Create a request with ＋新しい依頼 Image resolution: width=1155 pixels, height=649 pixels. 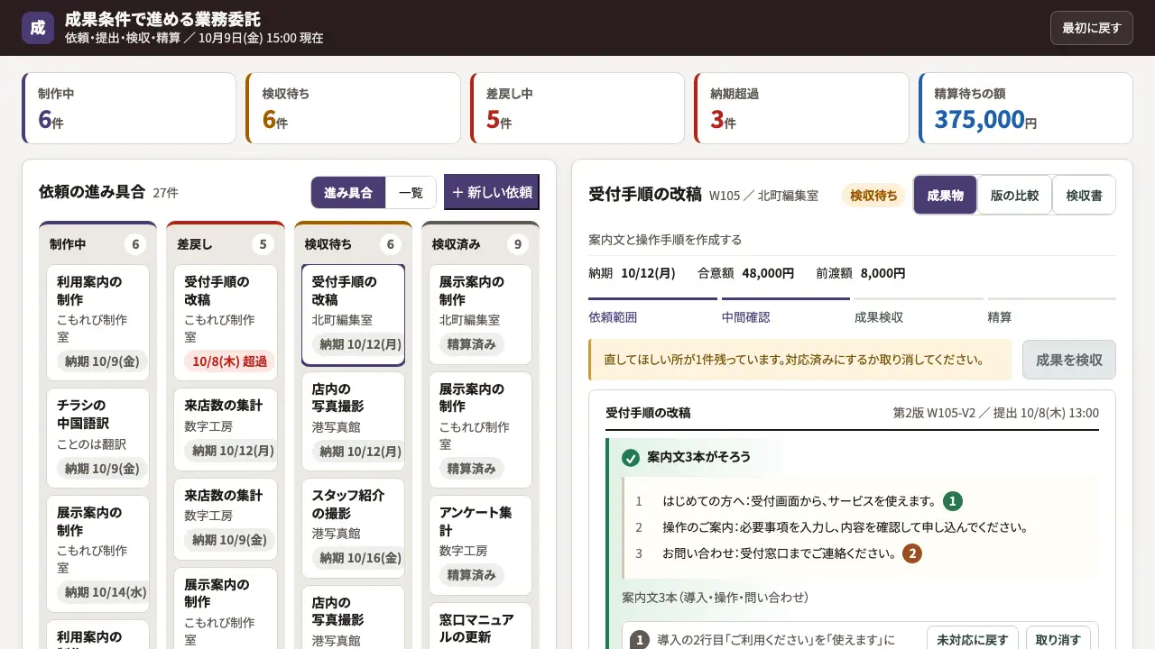(492, 192)
